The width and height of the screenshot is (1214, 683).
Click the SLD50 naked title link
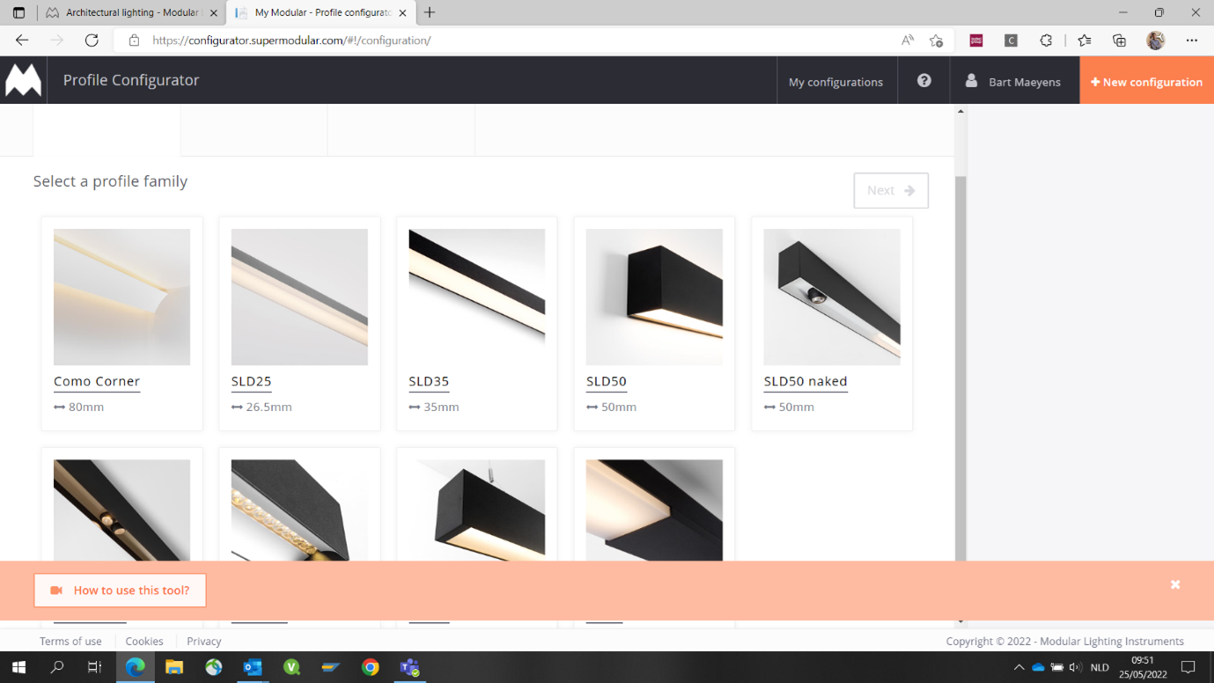(806, 381)
